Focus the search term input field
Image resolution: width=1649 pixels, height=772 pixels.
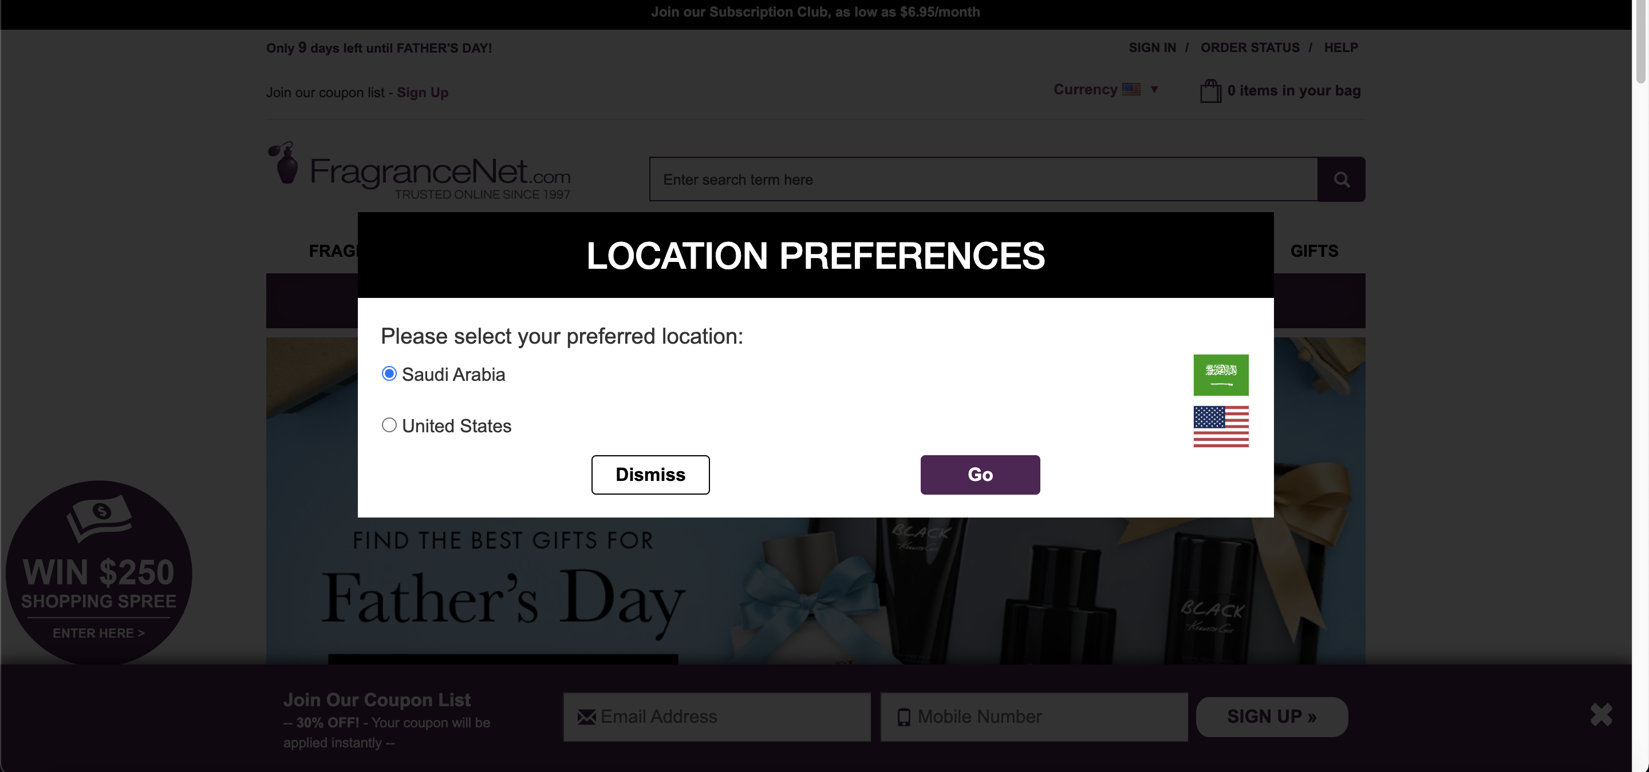(983, 180)
